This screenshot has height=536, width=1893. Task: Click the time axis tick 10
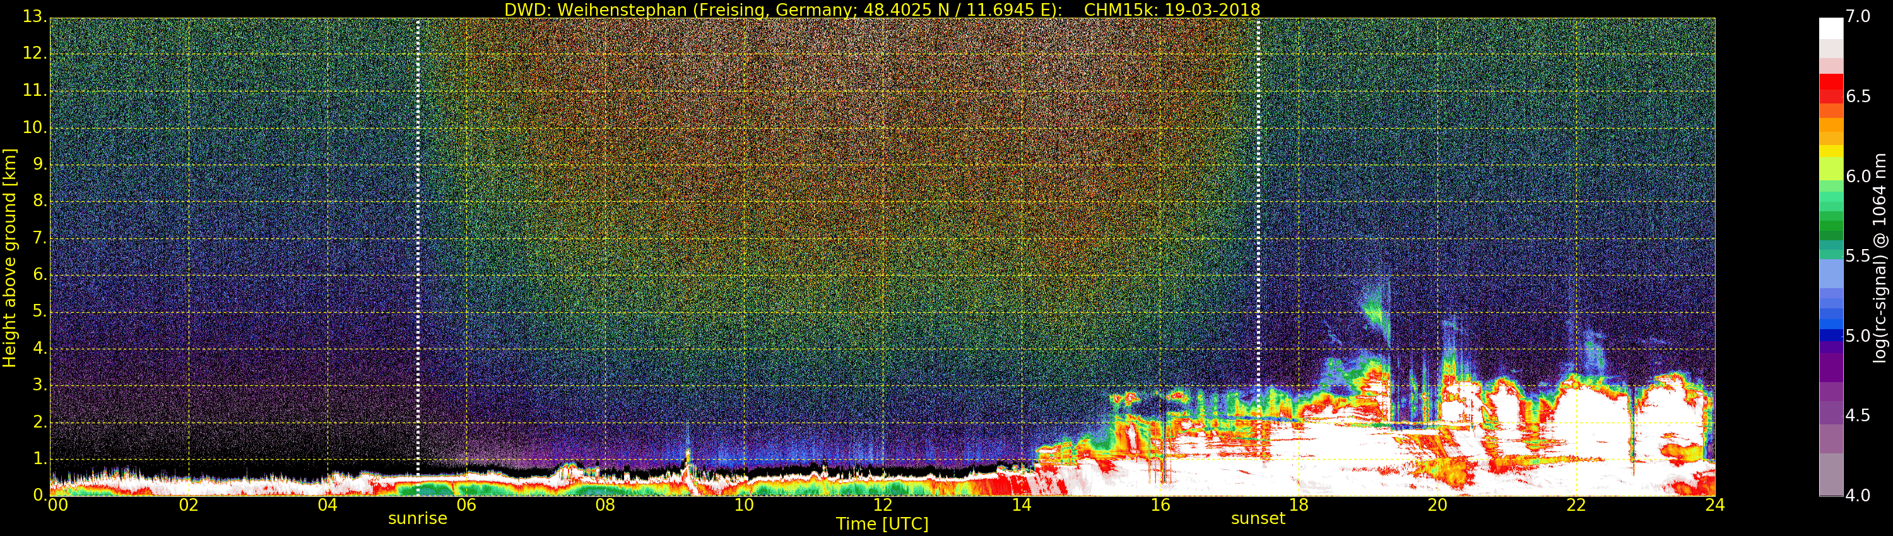745,505
